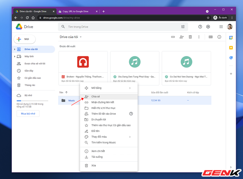Switch to grid layout view
Screen dimensions: 243x179
[211, 37]
